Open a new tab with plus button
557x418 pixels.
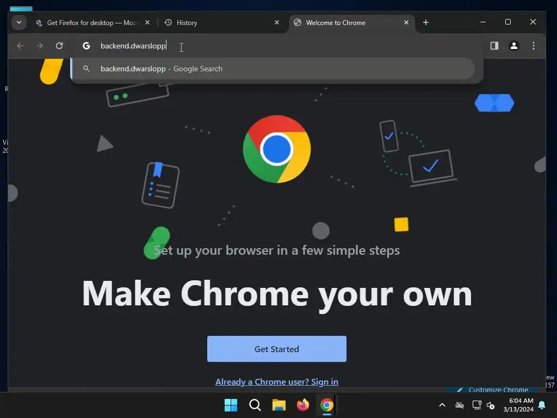[x=425, y=22]
